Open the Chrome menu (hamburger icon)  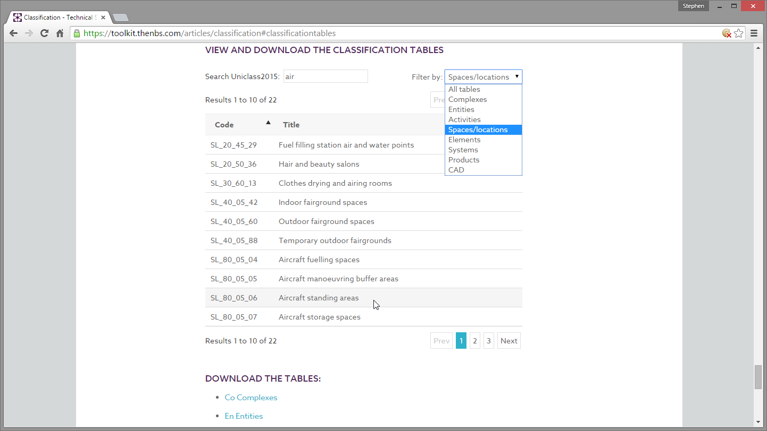(755, 33)
